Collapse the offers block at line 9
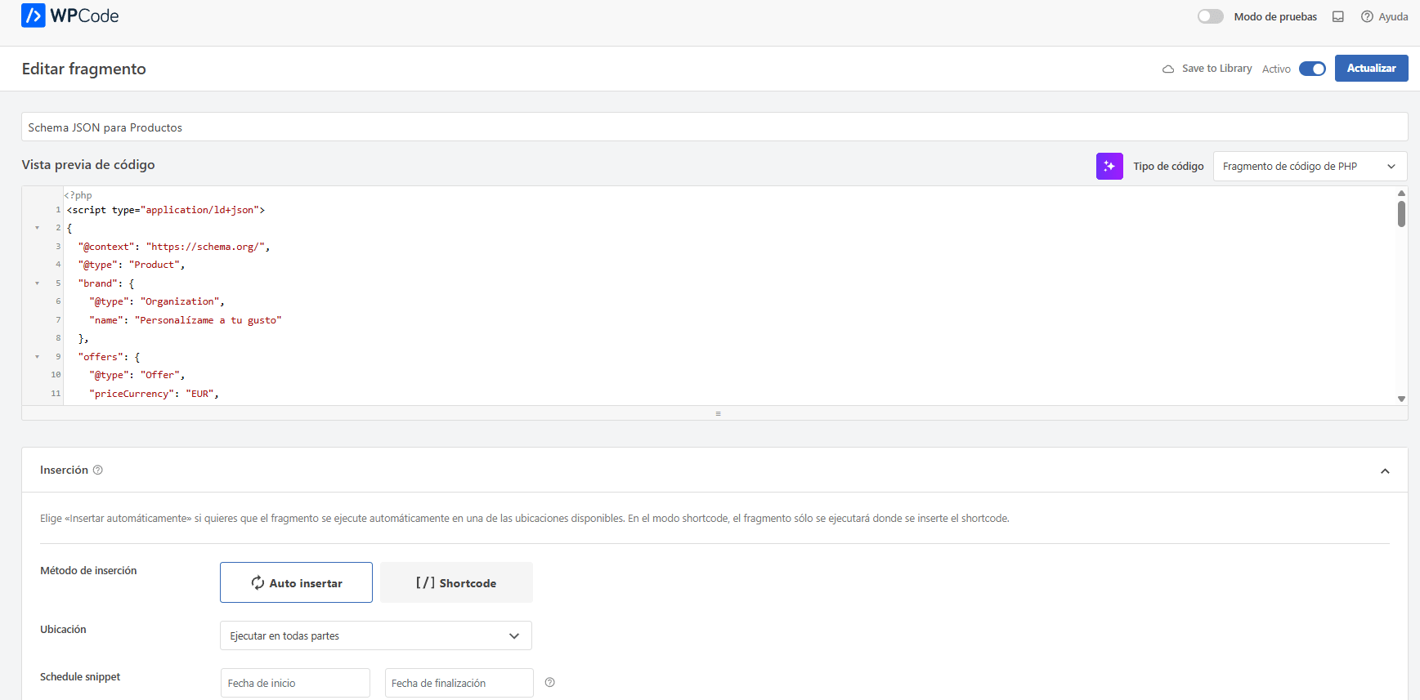Screen dimensions: 1420x700 pos(38,357)
